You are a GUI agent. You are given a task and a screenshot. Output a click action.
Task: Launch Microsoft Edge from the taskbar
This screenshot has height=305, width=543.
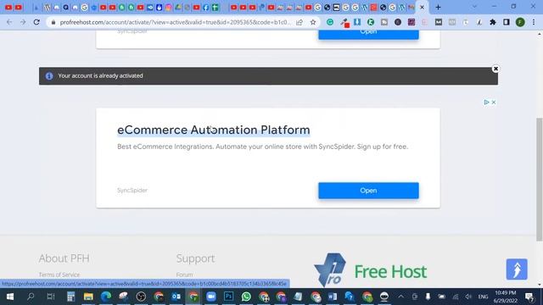coord(106,297)
